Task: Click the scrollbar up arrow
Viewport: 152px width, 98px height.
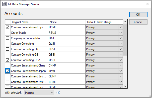Action: coord(125,22)
